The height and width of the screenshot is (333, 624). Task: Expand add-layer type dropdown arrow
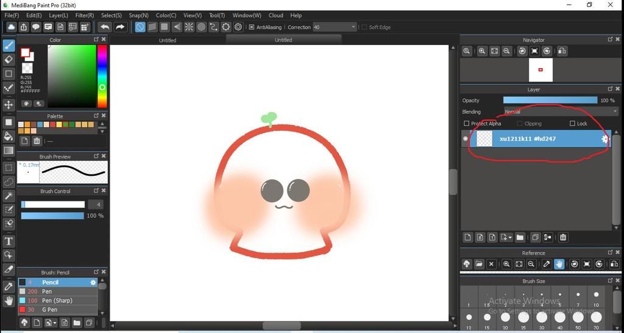[x=510, y=237]
